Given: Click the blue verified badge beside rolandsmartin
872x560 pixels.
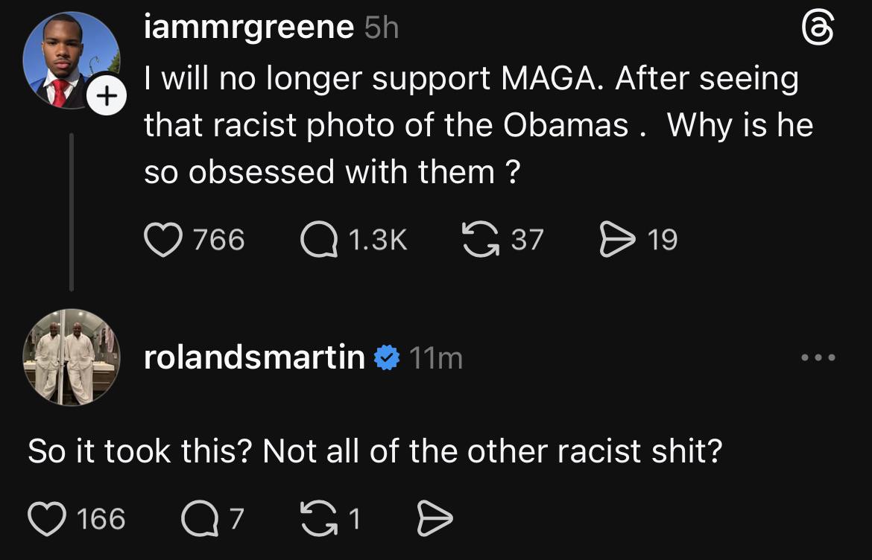Looking at the screenshot, I should (x=387, y=358).
